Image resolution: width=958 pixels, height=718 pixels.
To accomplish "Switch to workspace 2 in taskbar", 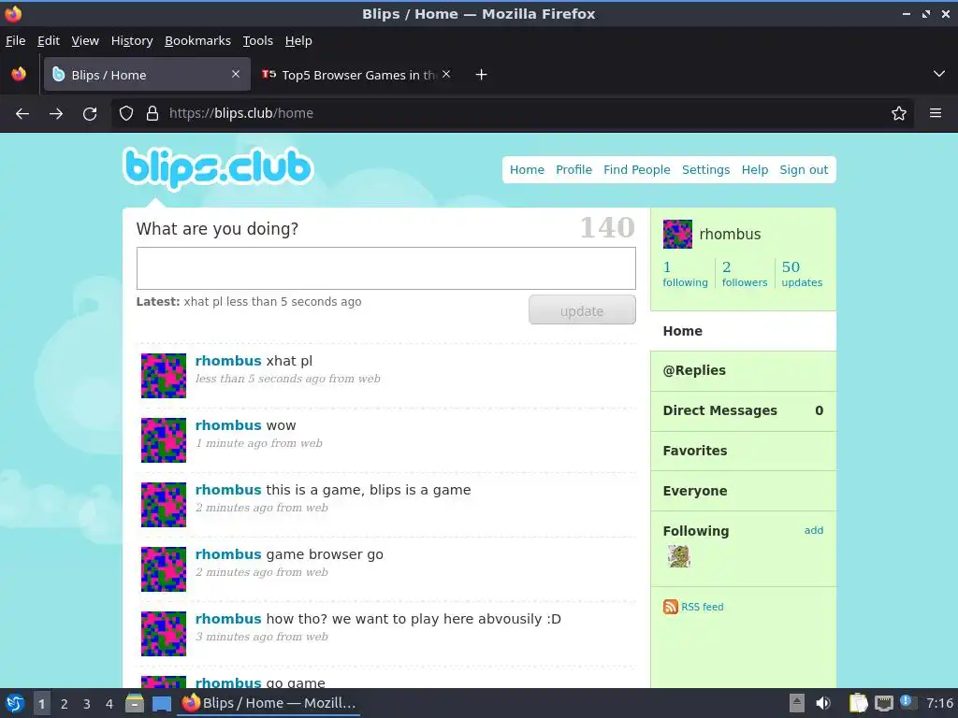I will pyautogui.click(x=65, y=704).
